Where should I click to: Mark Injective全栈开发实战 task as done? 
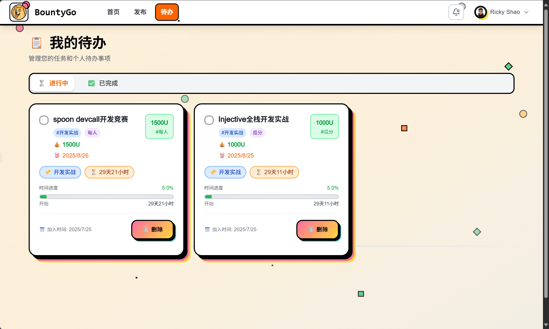point(209,120)
